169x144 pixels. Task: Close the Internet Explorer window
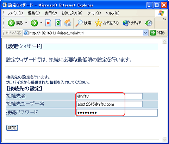click(164, 5)
